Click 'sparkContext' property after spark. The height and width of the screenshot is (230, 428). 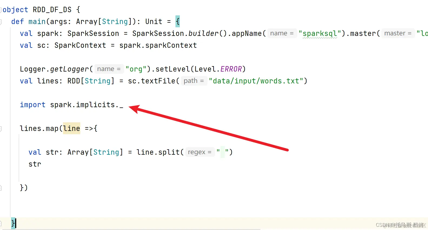171,45
